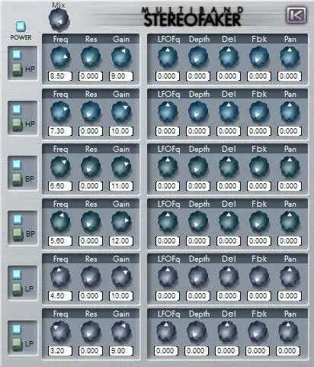The height and width of the screenshot is (367, 314).
Task: Click the LFOFq value field in the first band
Action: 168,76
